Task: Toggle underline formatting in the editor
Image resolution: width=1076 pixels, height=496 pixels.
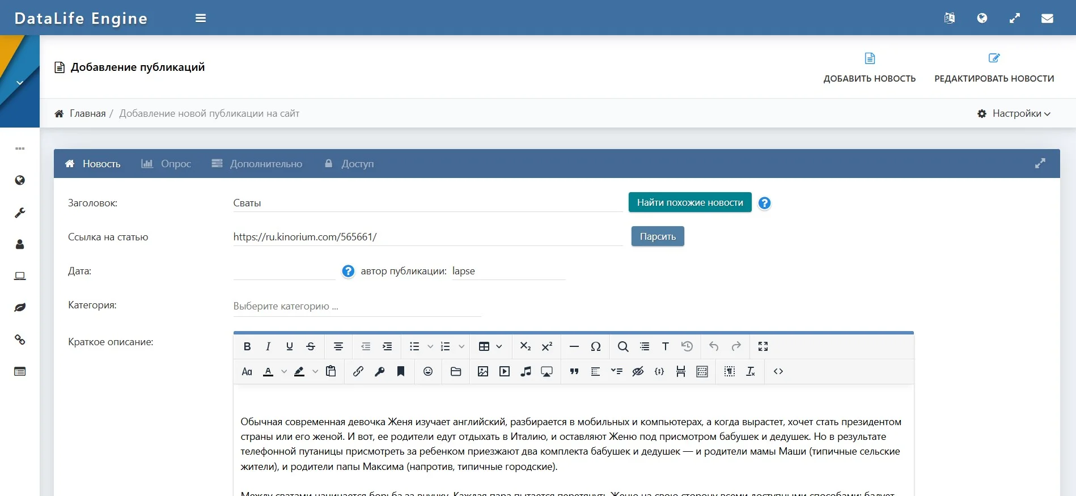Action: (x=290, y=346)
